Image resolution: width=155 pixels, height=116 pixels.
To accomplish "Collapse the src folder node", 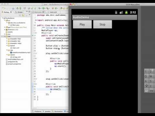I will tap(5, 20).
